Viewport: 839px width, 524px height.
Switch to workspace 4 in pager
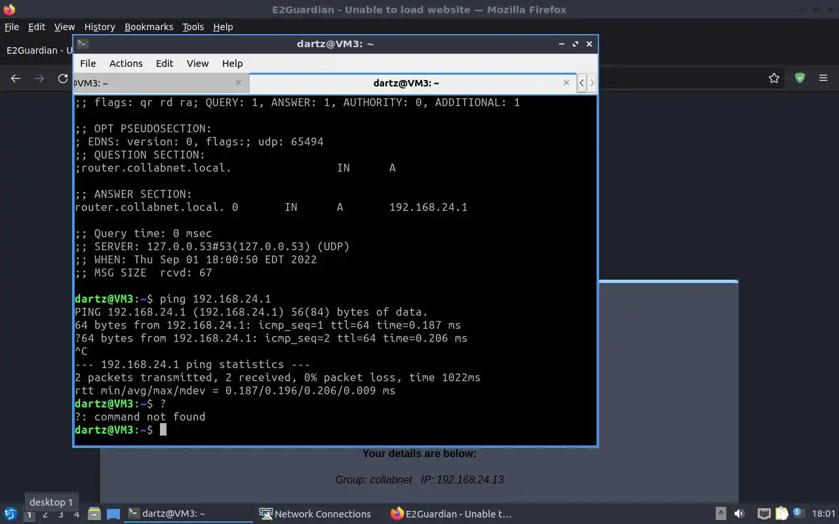77,514
